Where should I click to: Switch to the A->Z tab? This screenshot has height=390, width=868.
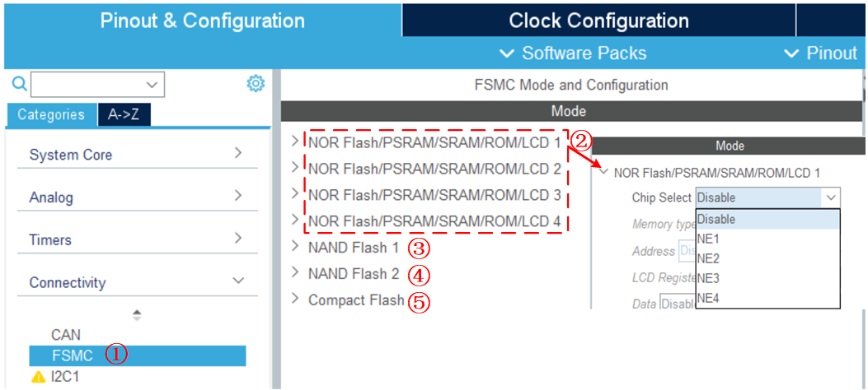pyautogui.click(x=124, y=115)
